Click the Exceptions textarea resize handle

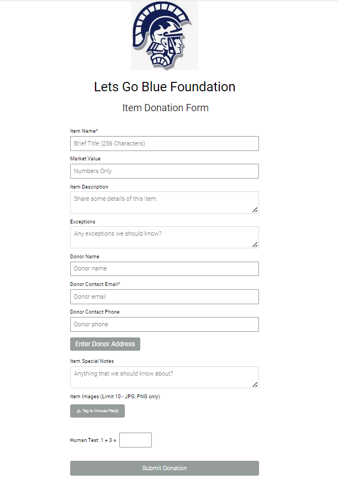tap(255, 244)
